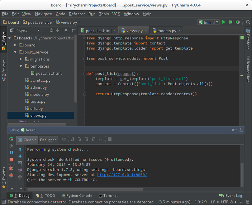The width and height of the screenshot is (252, 205).
Task: Evaluate expression calculator icon in debugger toolbar
Action: (110, 139)
